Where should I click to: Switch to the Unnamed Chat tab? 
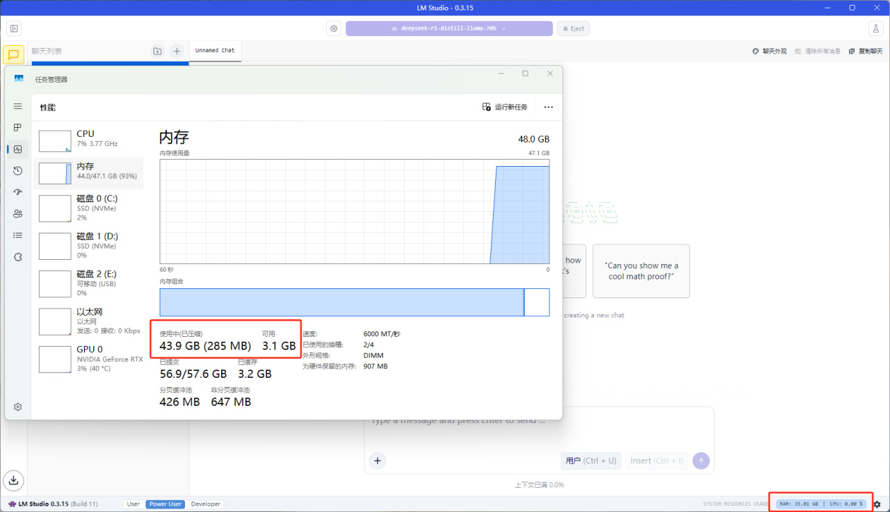pos(215,51)
